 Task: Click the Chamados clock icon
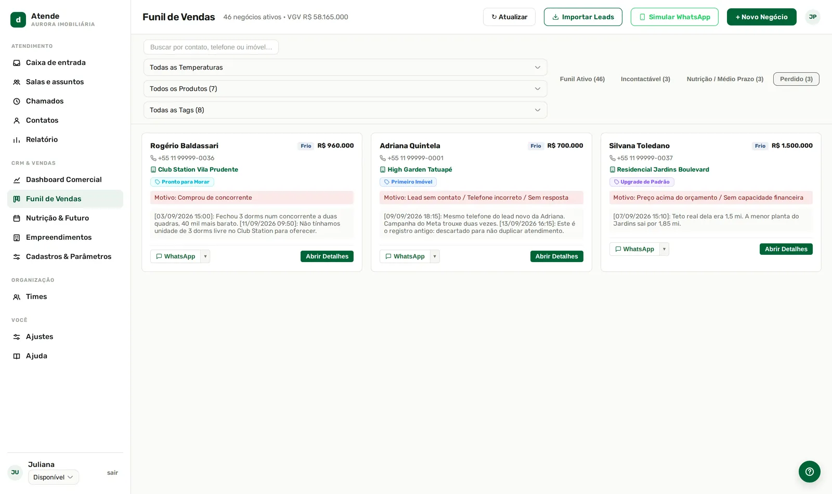point(17,101)
